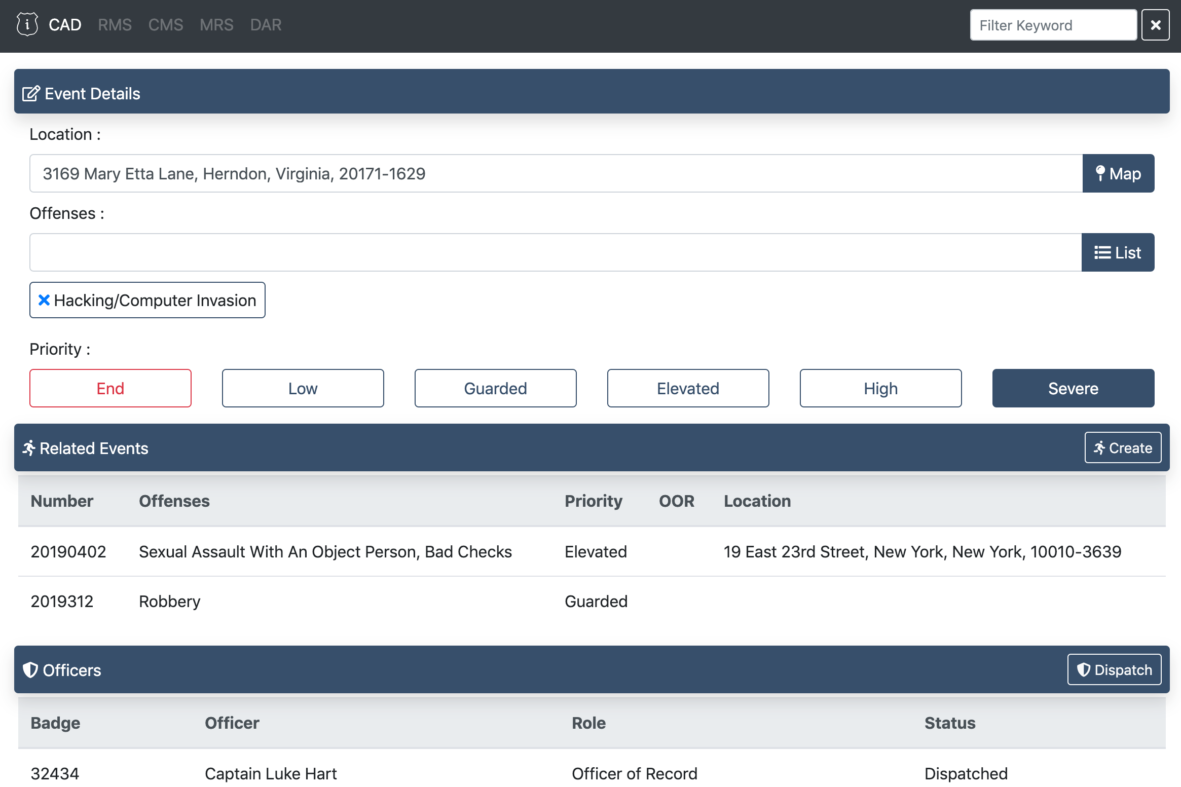Click the Event Details edit icon
The image size is (1181, 787).
coord(30,94)
